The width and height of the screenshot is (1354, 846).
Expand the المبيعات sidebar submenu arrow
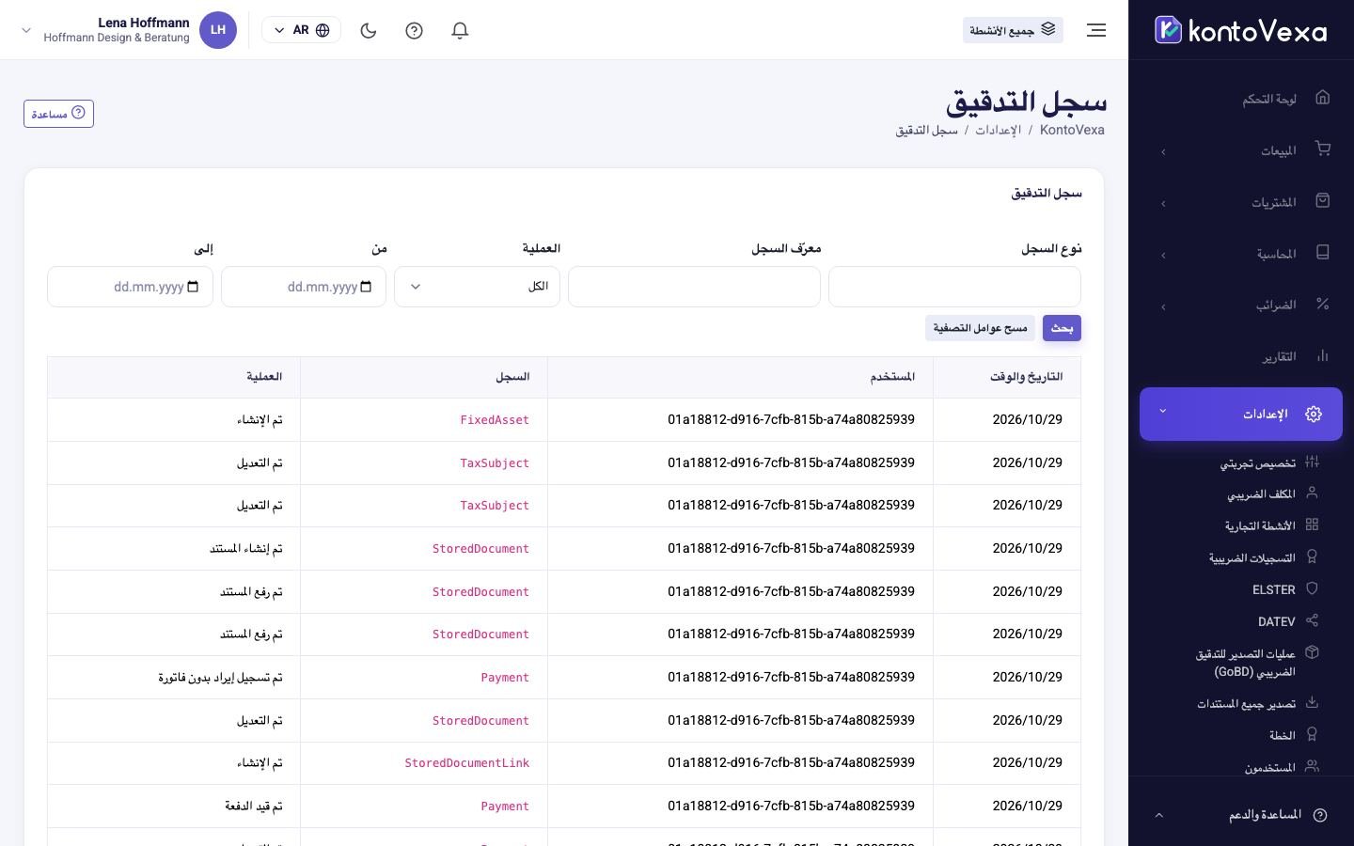pyautogui.click(x=1163, y=151)
